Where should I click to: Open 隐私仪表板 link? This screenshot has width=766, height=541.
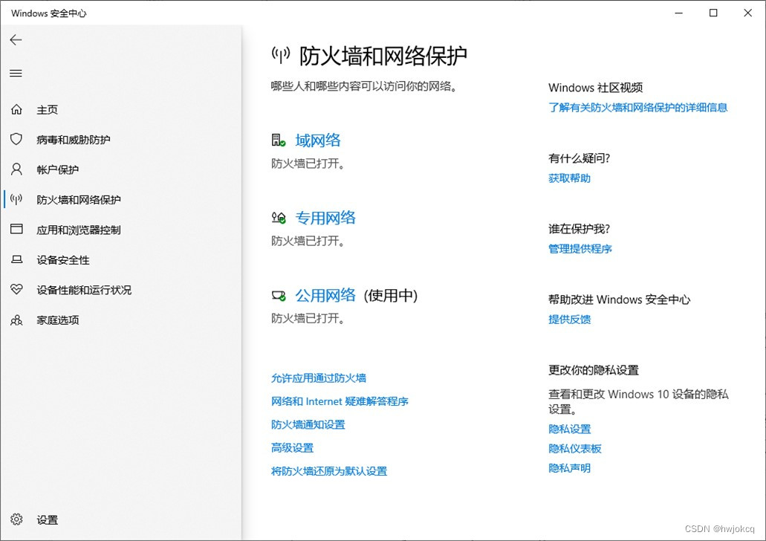coord(574,449)
